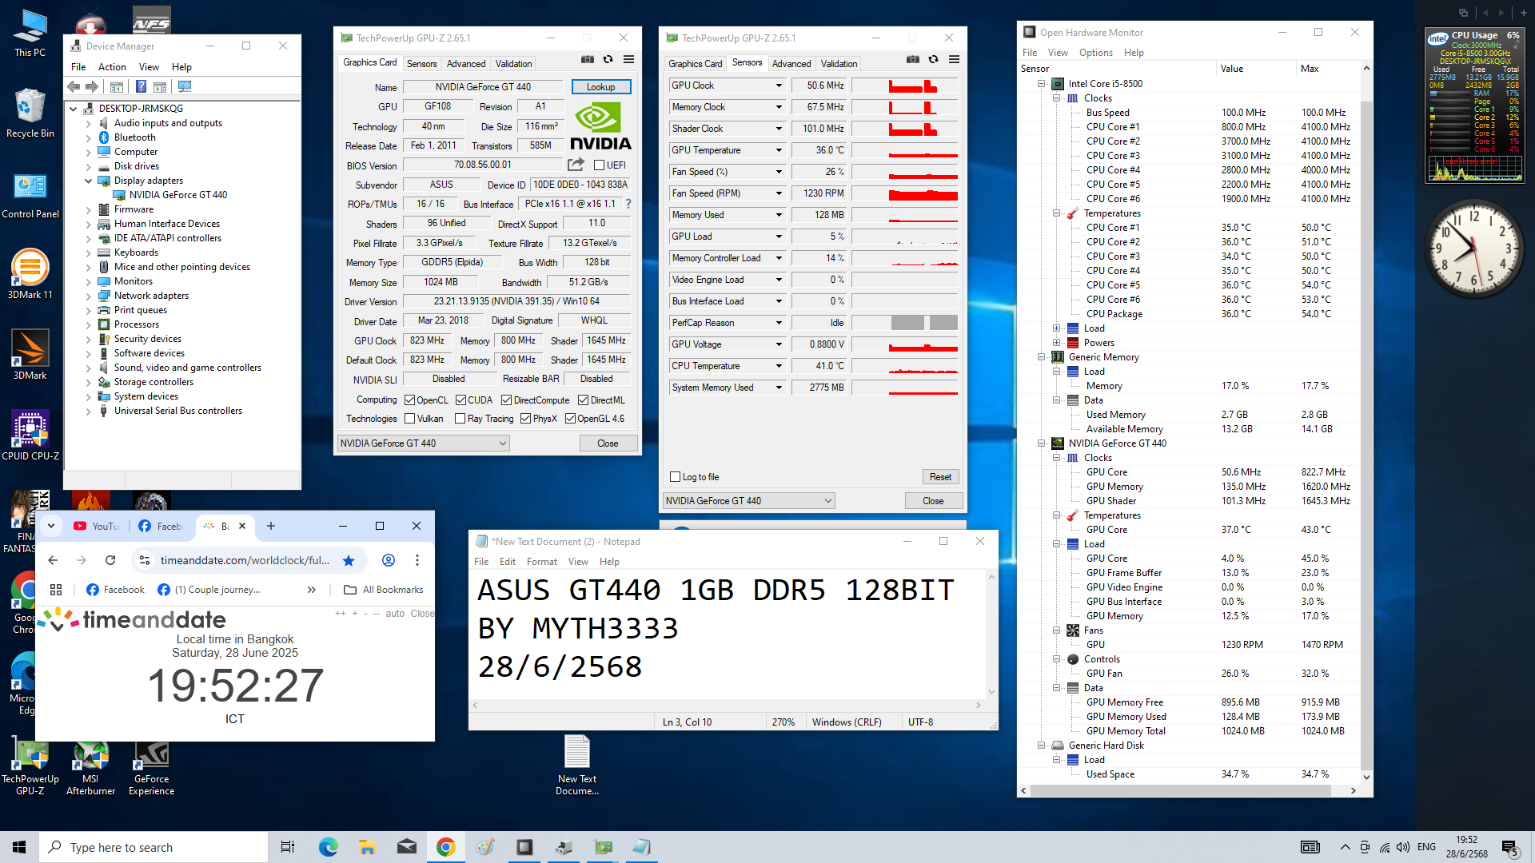The height and width of the screenshot is (863, 1535).
Task: Open the 3DMark 11 desktop icon
Action: (30, 273)
